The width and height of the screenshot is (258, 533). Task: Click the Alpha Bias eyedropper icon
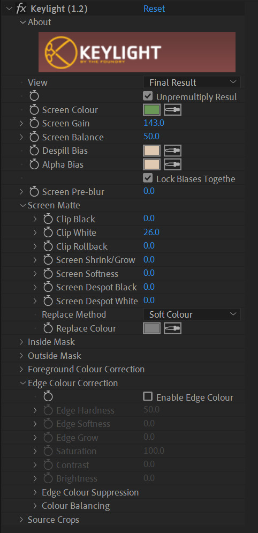(x=172, y=164)
